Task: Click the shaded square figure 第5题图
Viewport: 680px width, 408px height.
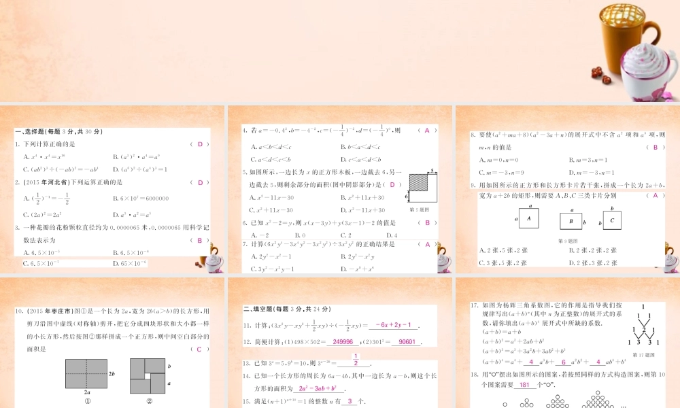Action: pyautogui.click(x=422, y=186)
